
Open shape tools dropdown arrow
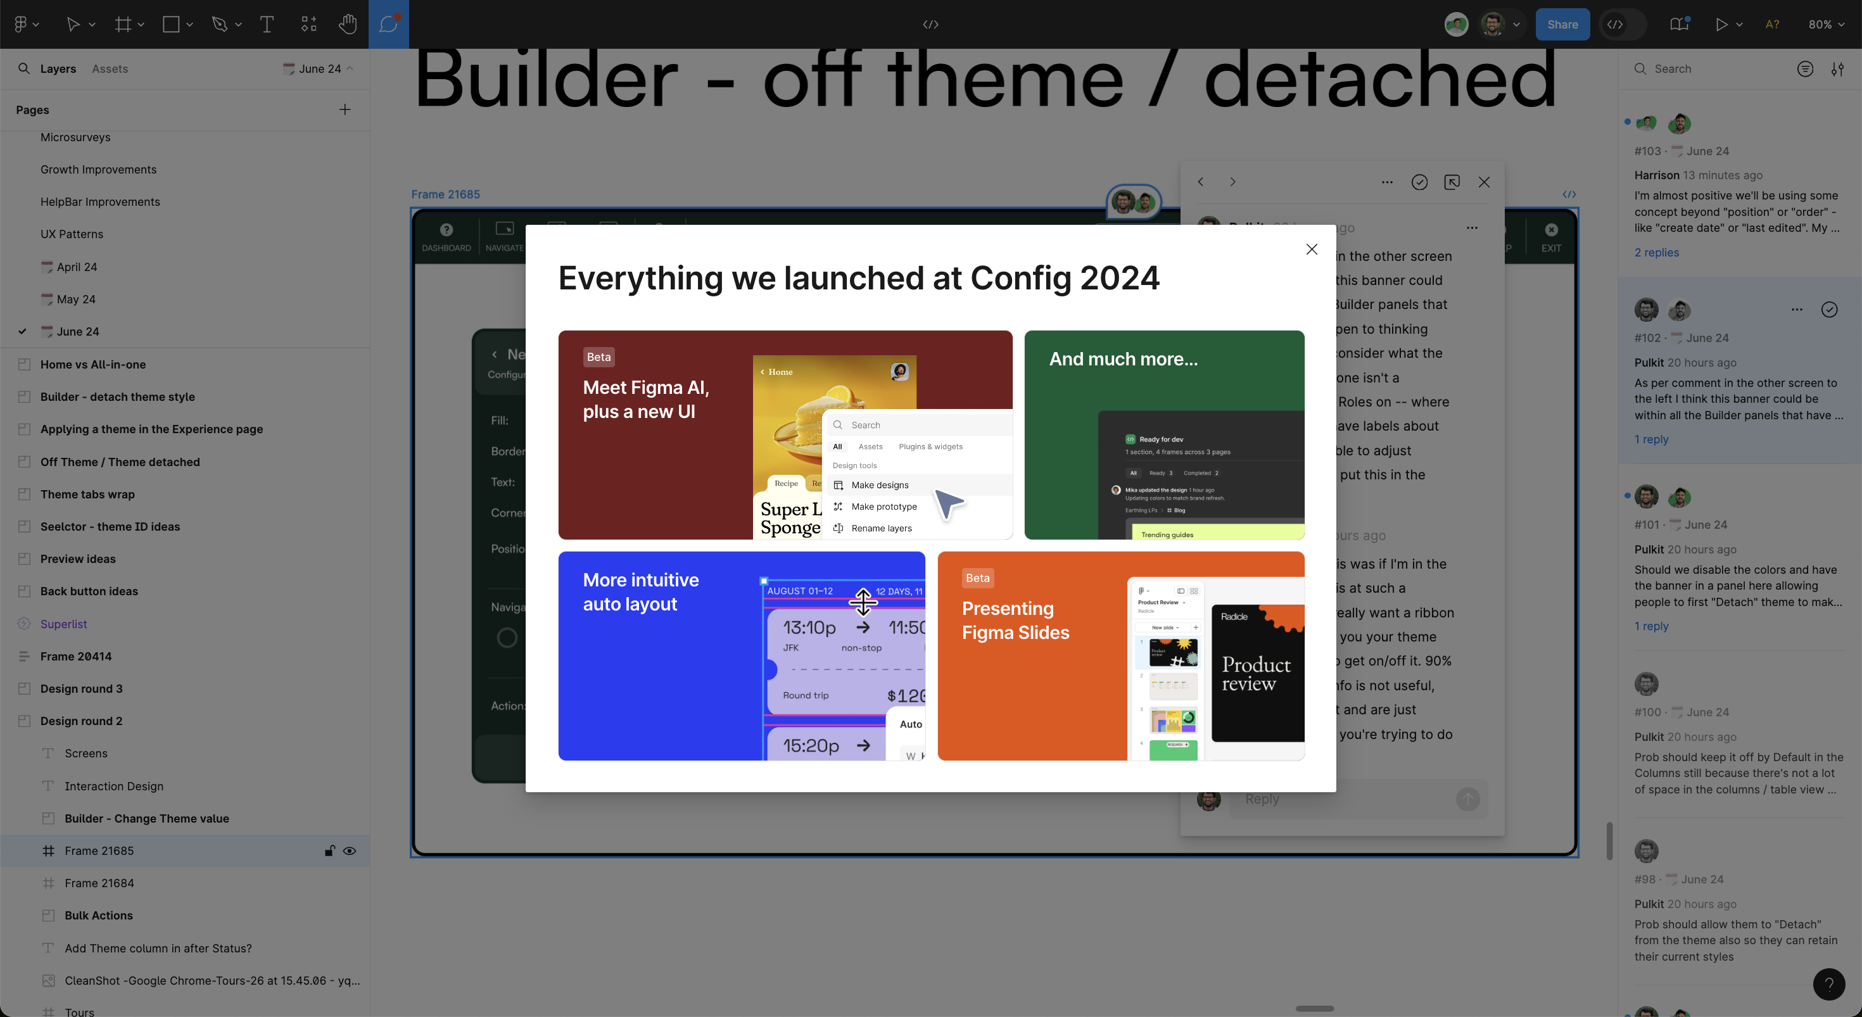click(x=189, y=25)
